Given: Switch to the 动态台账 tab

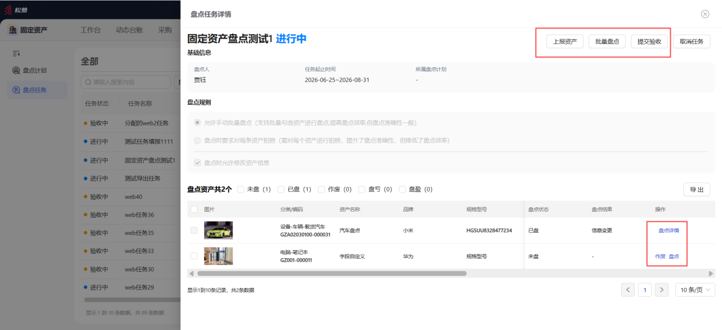Looking at the screenshot, I should tap(129, 30).
